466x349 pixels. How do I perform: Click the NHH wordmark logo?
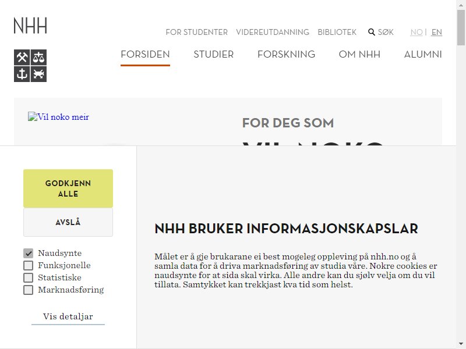[x=30, y=26]
